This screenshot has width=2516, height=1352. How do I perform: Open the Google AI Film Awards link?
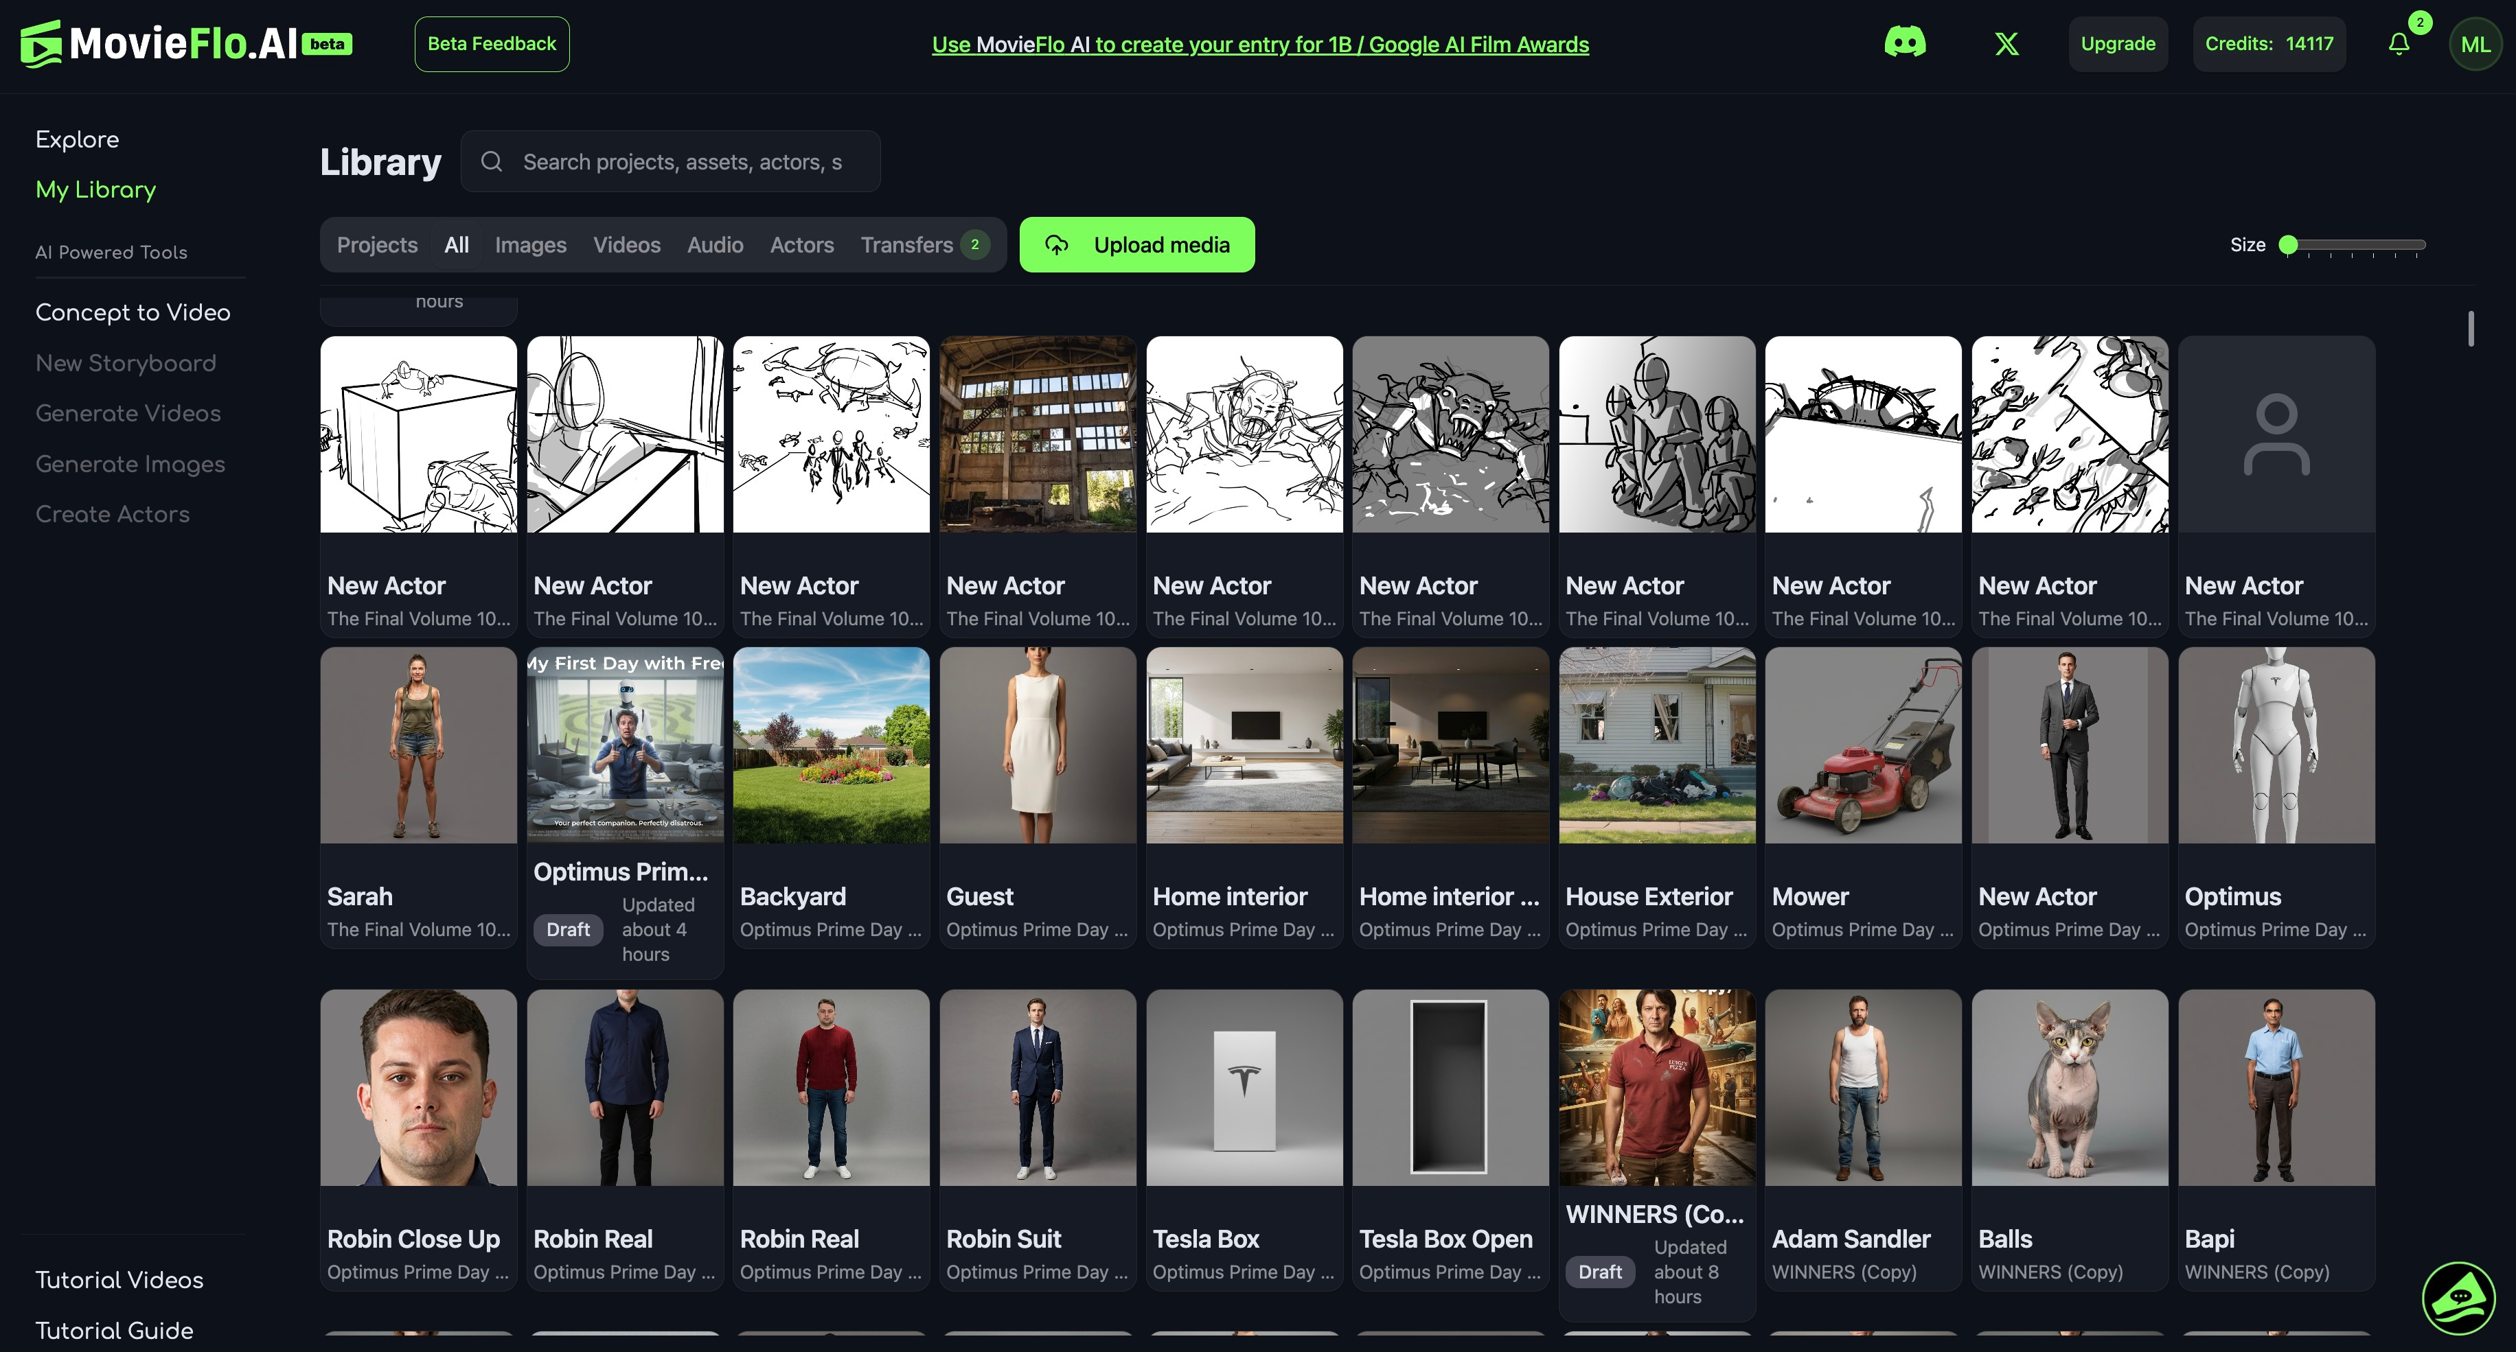(x=1260, y=45)
